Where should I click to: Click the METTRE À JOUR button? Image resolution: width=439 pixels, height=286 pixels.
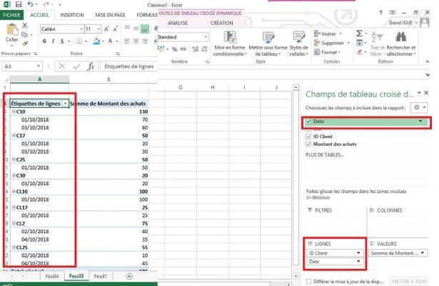tap(409, 281)
